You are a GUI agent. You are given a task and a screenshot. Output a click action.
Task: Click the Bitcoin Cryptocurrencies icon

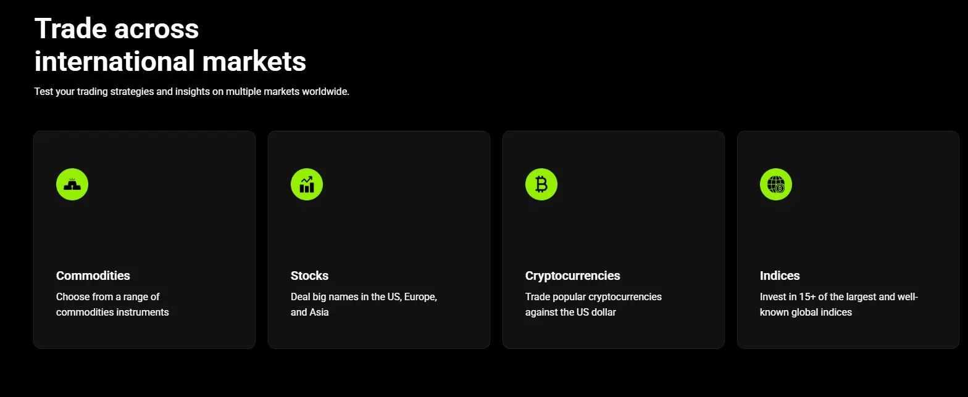pyautogui.click(x=541, y=184)
